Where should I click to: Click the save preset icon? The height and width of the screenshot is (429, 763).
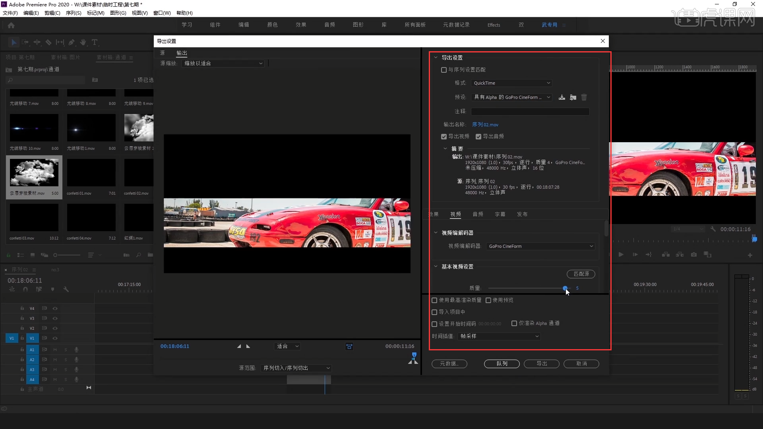point(562,97)
